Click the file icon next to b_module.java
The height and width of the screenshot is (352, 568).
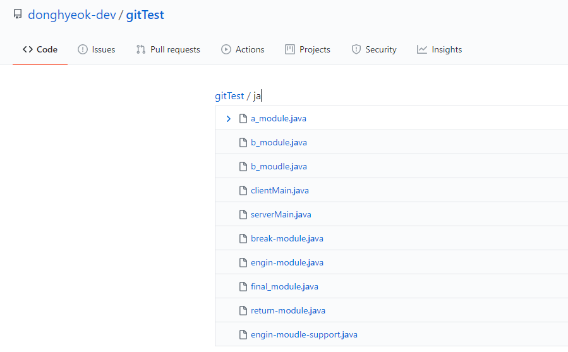point(243,142)
